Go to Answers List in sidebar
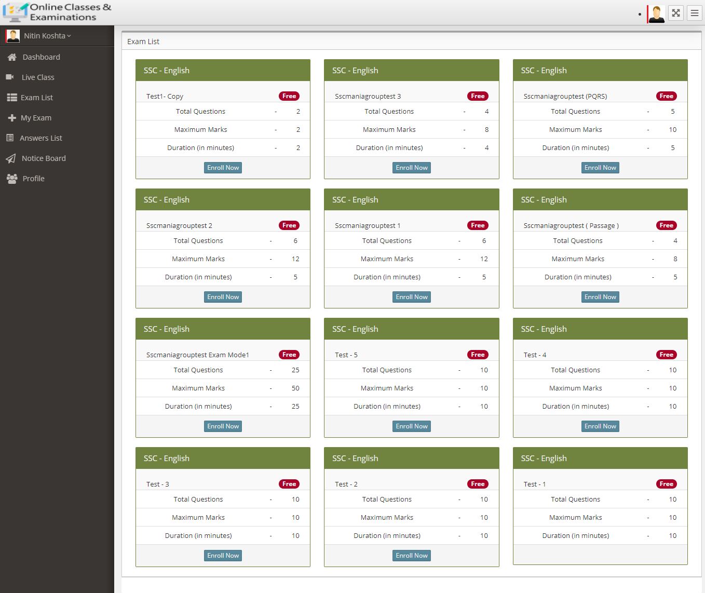Screen dimensions: 705x593 (x=40, y=138)
